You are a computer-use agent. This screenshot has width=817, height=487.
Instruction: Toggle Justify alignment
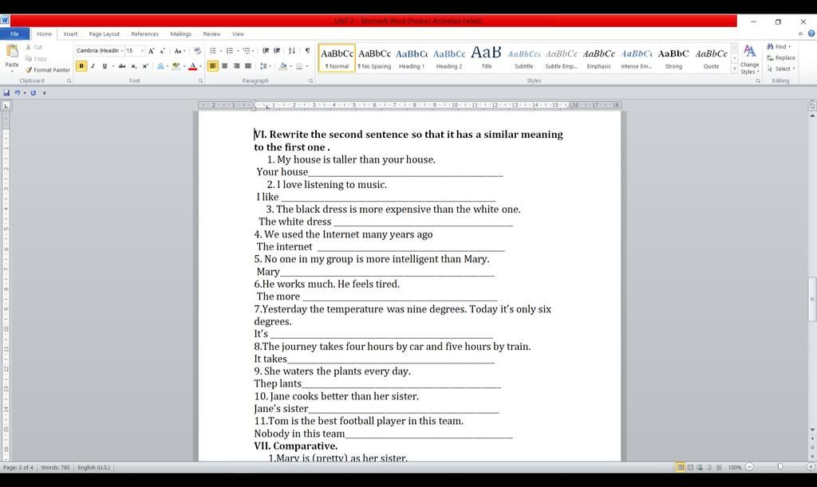(x=248, y=66)
